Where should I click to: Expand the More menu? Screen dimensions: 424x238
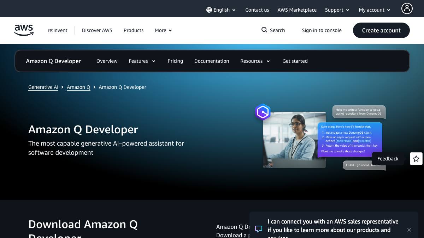click(163, 30)
